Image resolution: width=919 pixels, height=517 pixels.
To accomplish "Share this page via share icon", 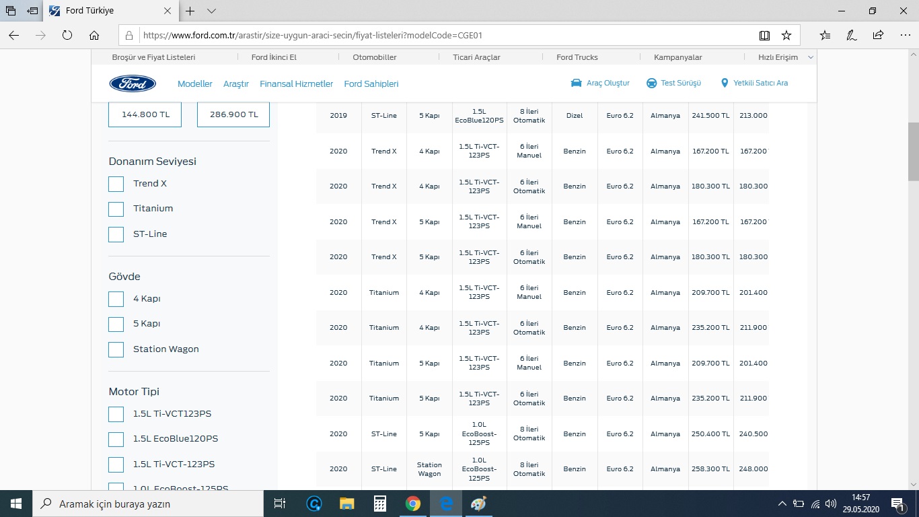I will (878, 35).
